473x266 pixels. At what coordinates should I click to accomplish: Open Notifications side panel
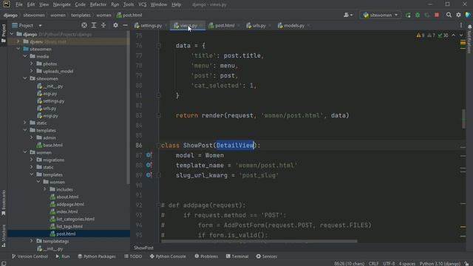(x=470, y=38)
